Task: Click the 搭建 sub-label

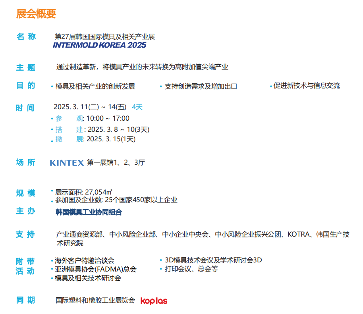Action: pyautogui.click(x=69, y=129)
